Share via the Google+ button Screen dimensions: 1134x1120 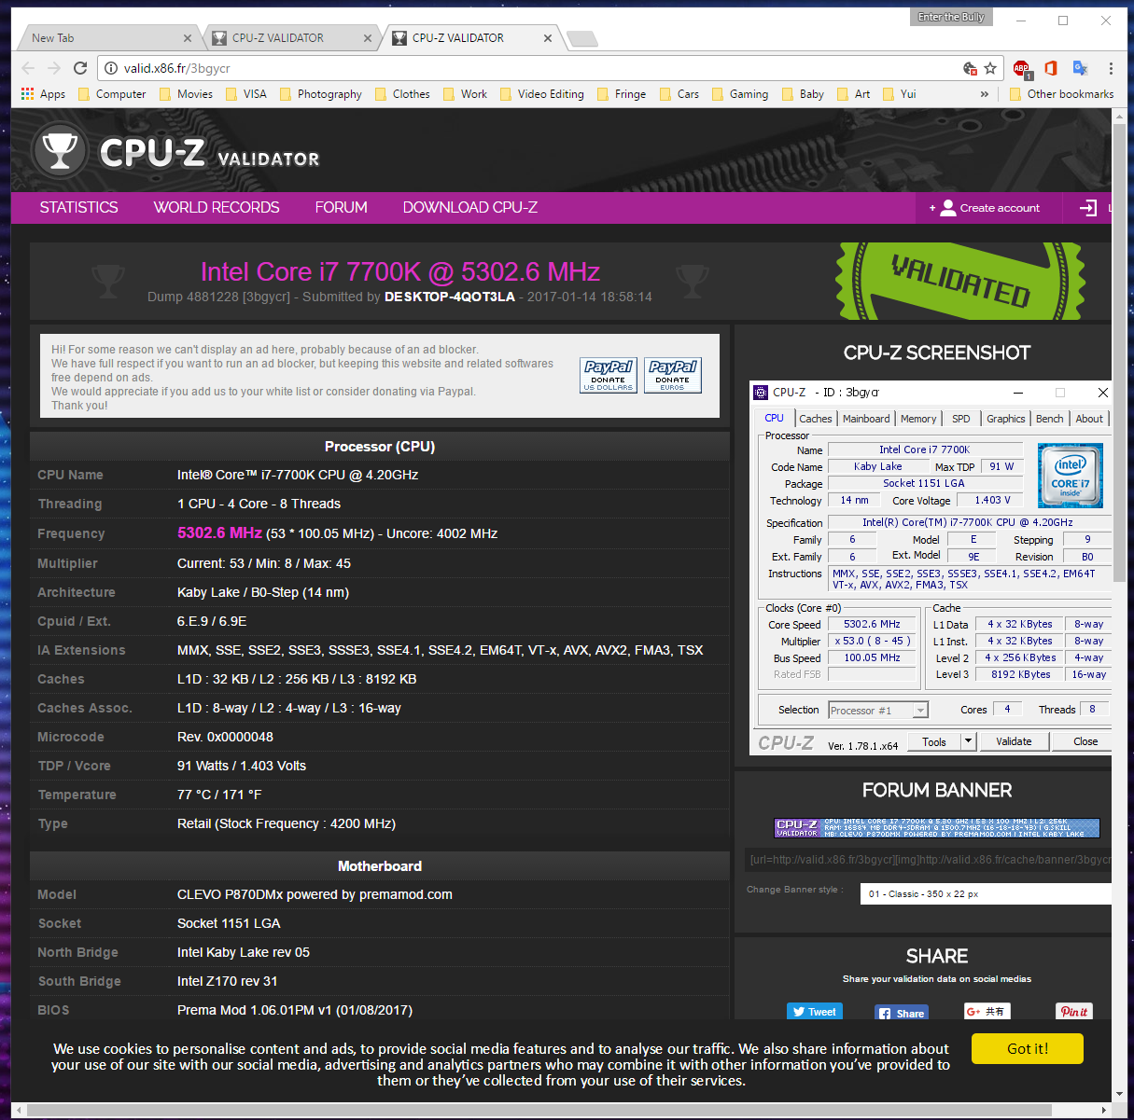coord(987,1012)
